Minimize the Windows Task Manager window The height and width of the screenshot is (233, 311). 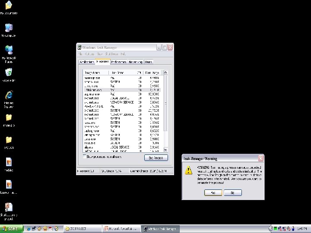click(x=159, y=47)
